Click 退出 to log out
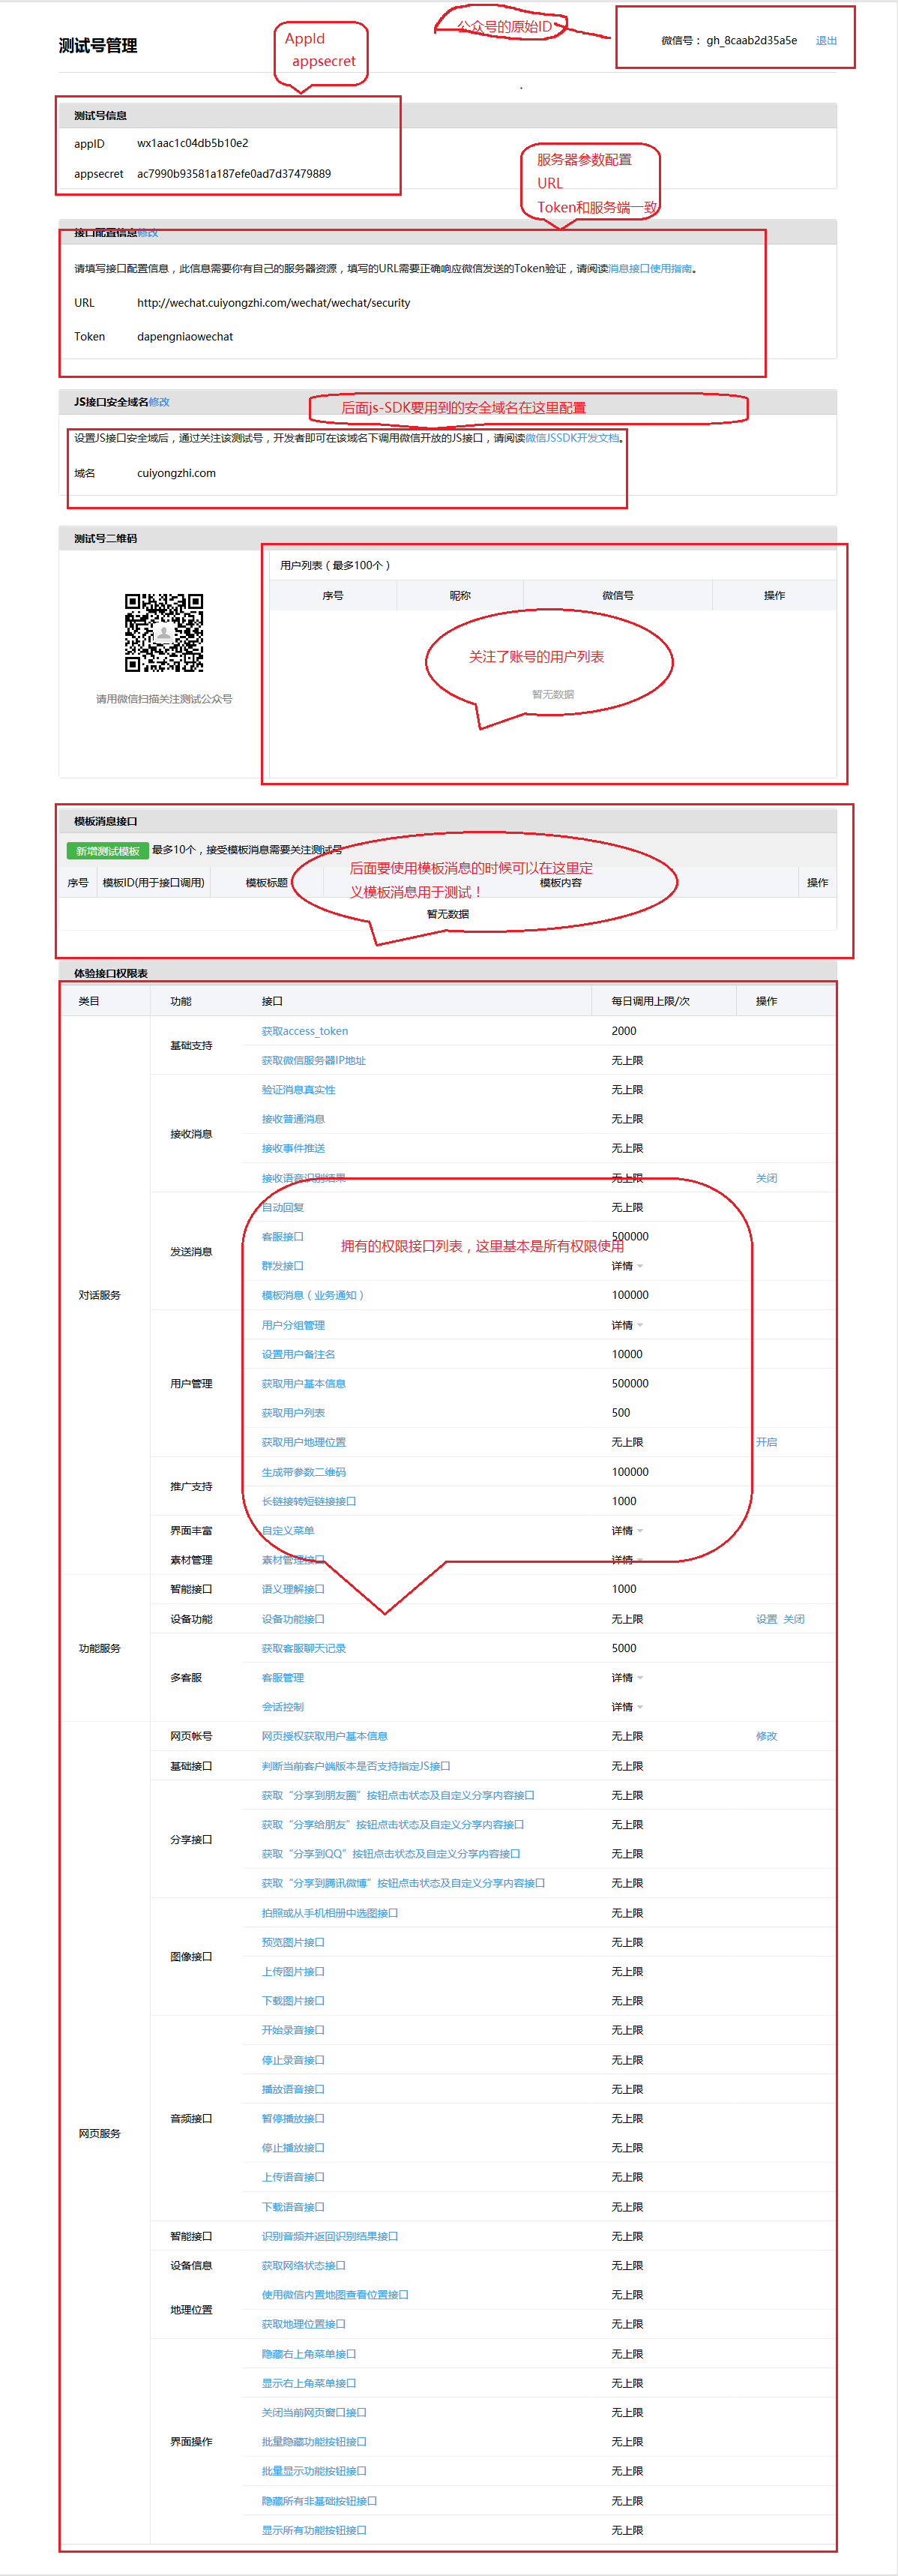The width and height of the screenshot is (898, 2576). [826, 41]
